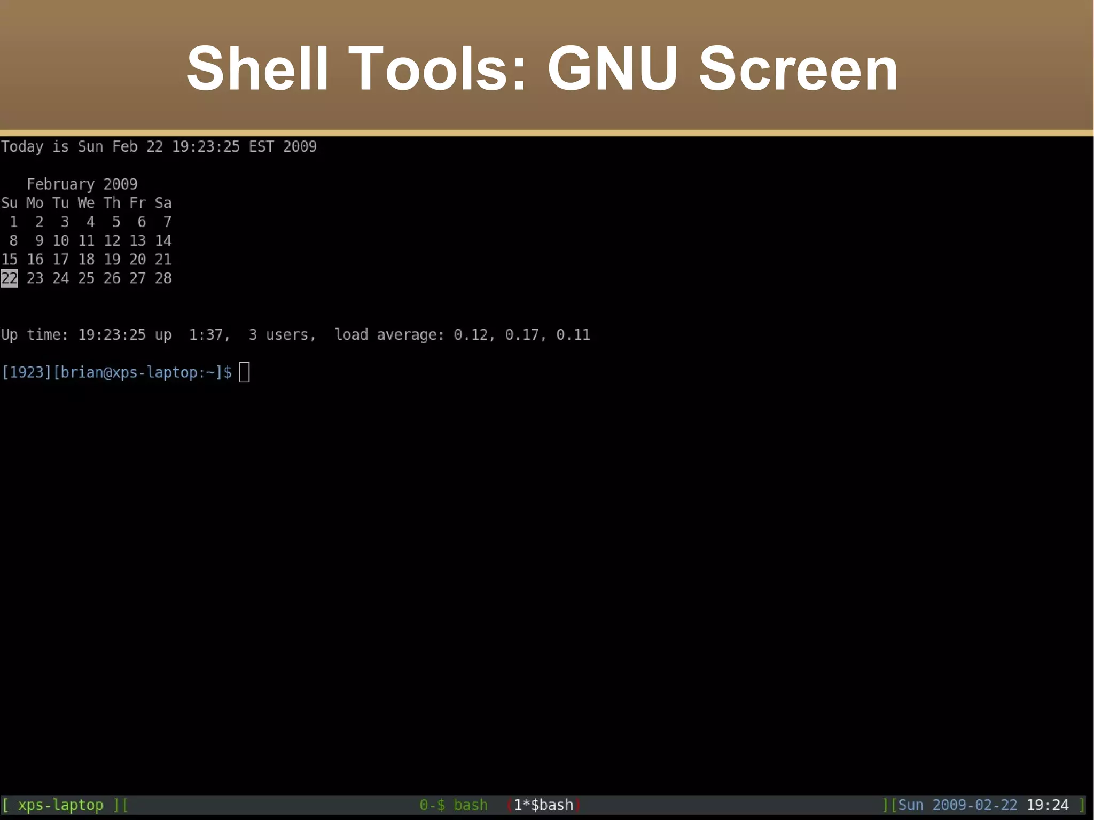Click the terminal cursor block after the prompt
The height and width of the screenshot is (820, 1094).
point(244,372)
